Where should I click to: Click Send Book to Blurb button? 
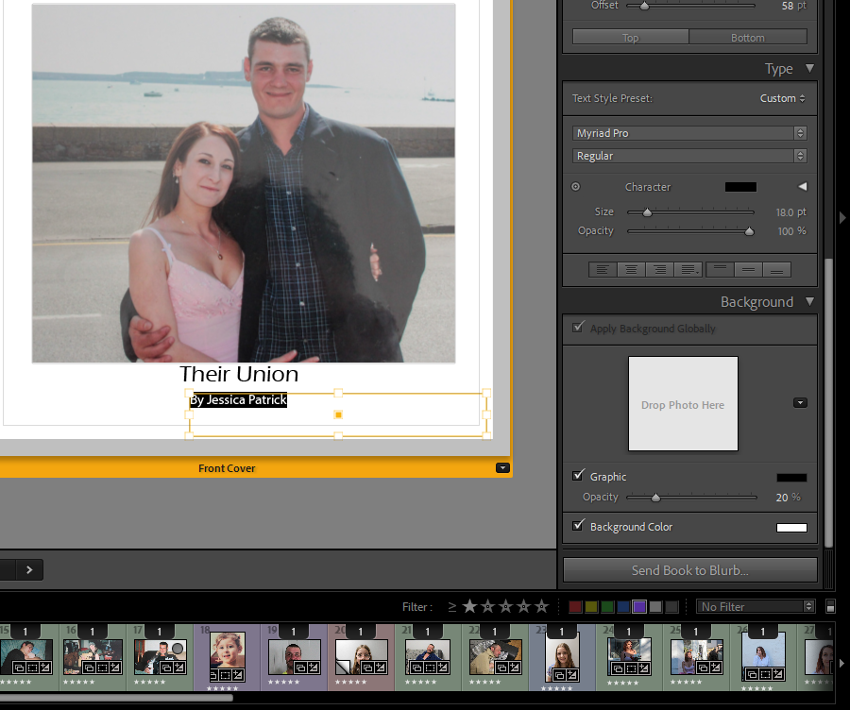click(689, 570)
